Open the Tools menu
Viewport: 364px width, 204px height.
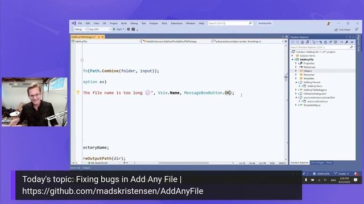click(164, 23)
